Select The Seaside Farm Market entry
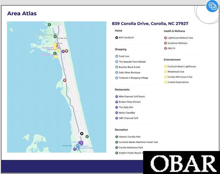Screen dimensions: 220x174 [130, 62]
